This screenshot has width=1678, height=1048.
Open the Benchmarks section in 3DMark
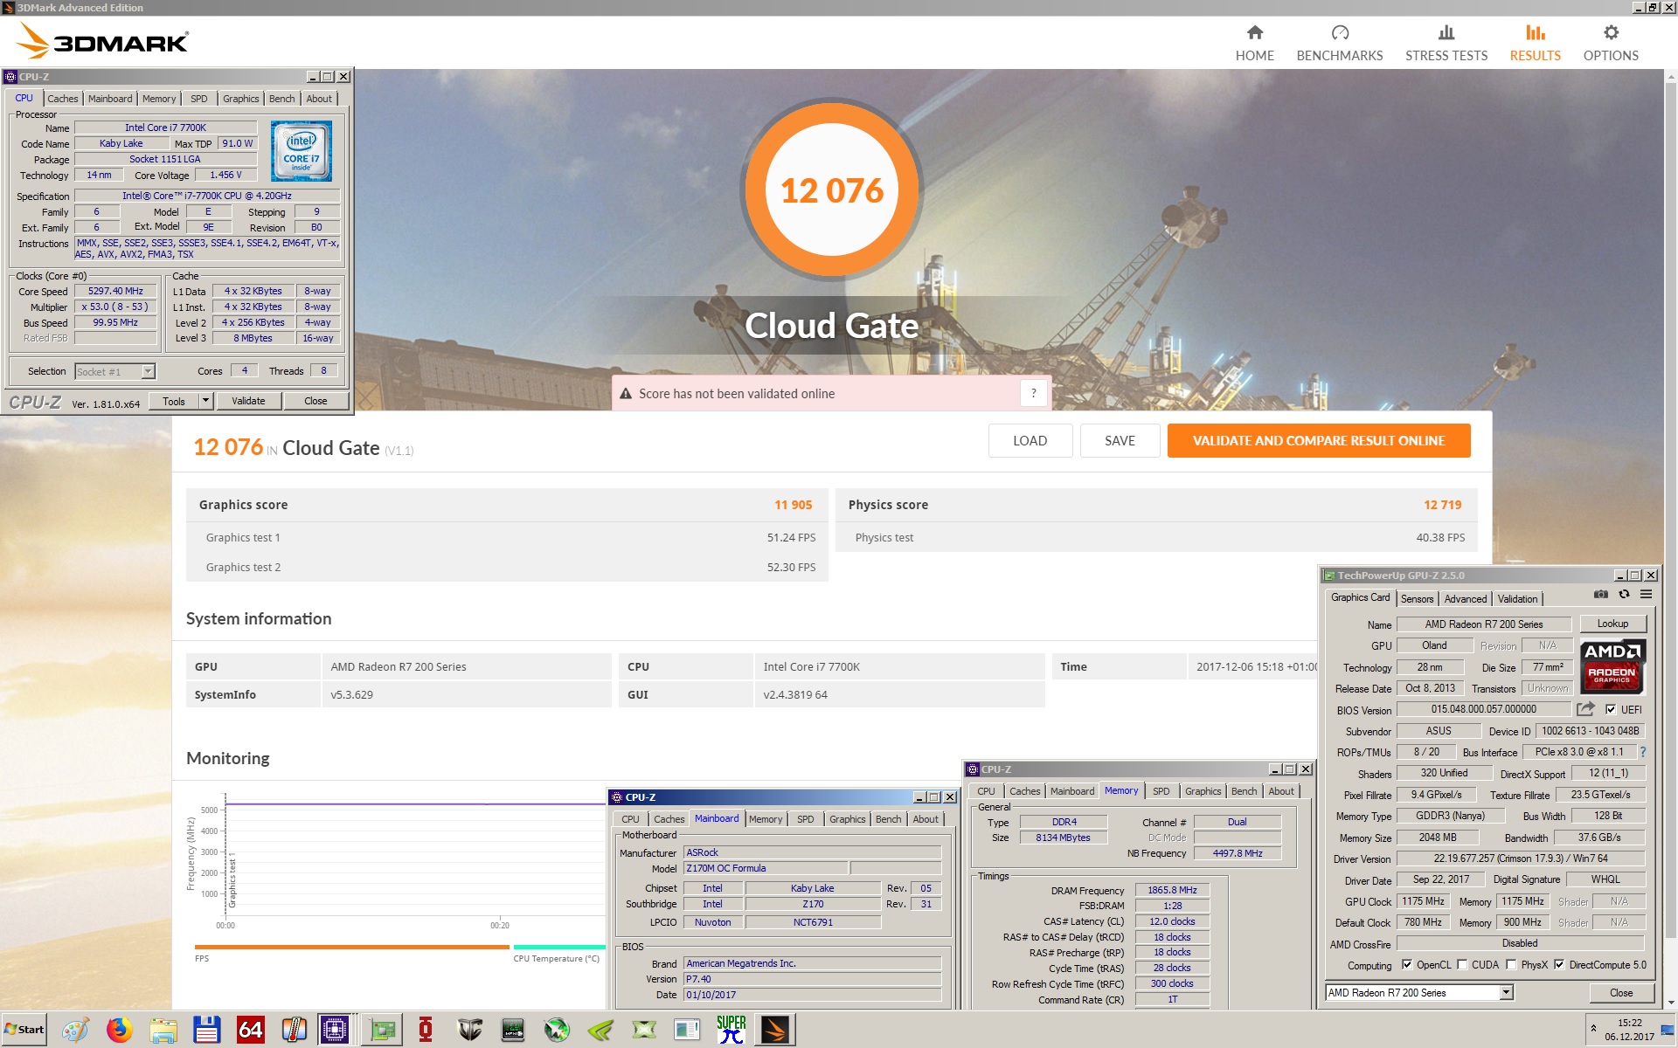pyautogui.click(x=1339, y=43)
